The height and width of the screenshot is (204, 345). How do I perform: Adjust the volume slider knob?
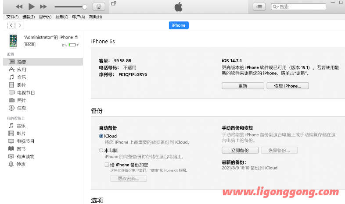click(84, 7)
